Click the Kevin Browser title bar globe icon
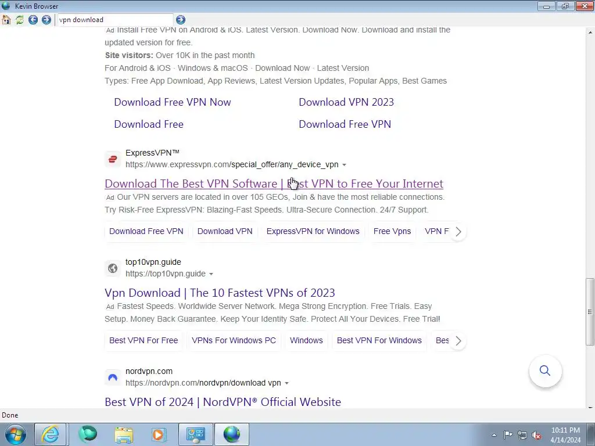595x446 pixels. click(x=6, y=6)
